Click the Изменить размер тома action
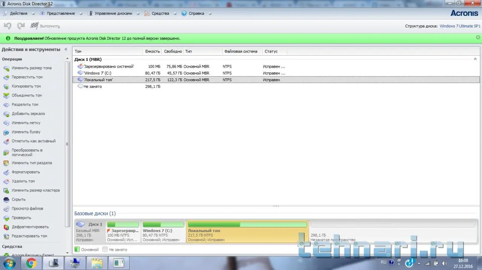The width and height of the screenshot is (482, 270). [x=32, y=68]
